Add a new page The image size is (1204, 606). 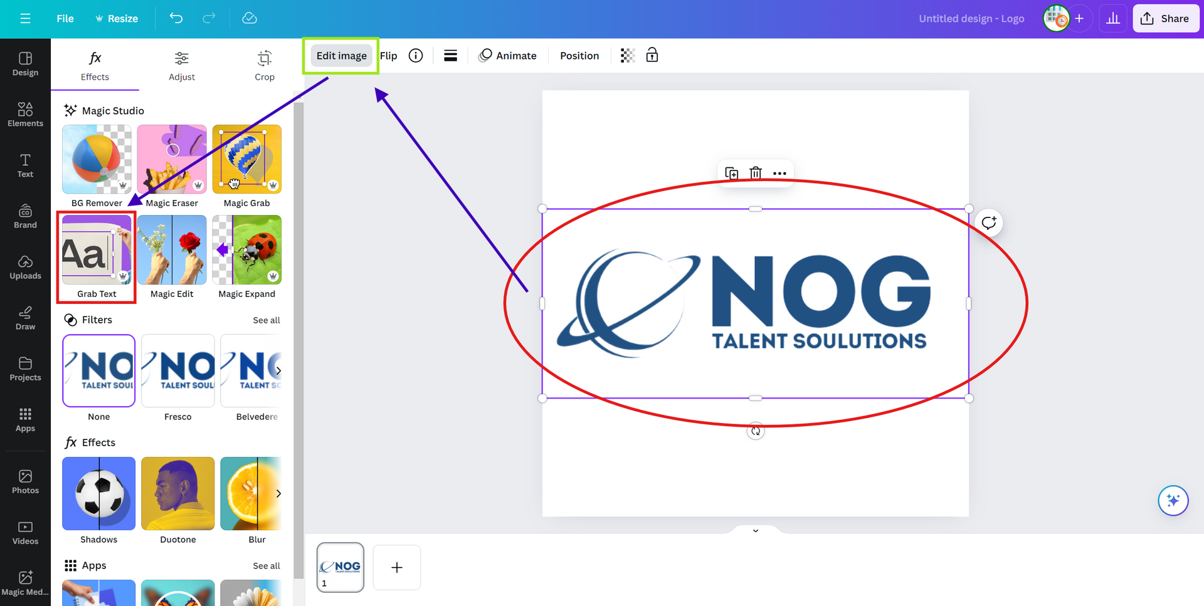pyautogui.click(x=397, y=567)
